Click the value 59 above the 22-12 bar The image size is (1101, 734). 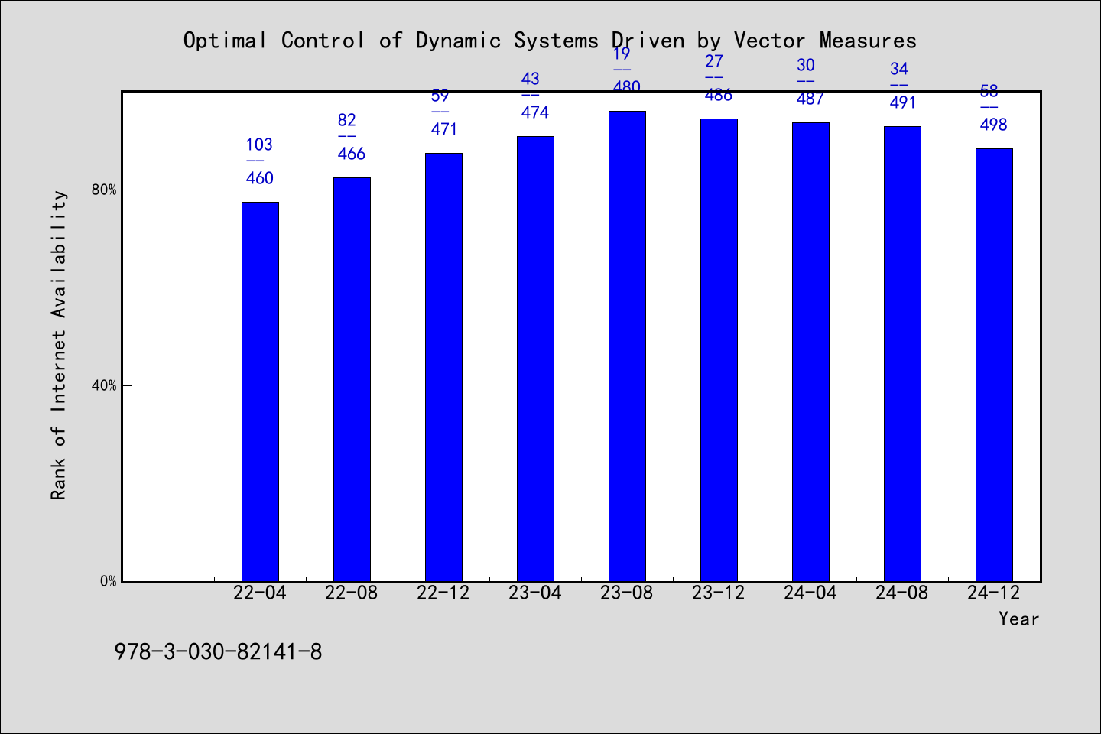(440, 96)
